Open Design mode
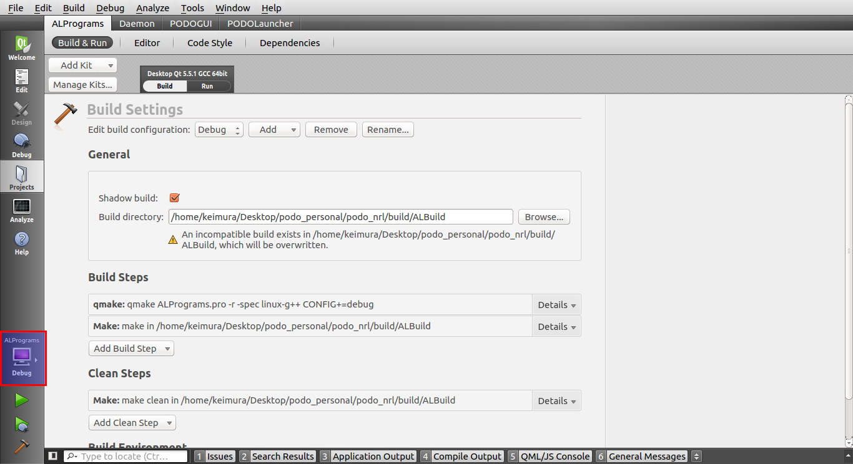The image size is (853, 464). coord(22,113)
